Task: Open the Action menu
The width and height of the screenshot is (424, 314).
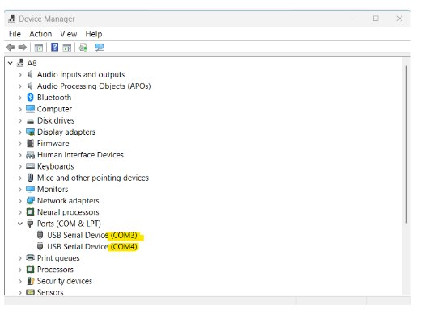Action: (40, 34)
